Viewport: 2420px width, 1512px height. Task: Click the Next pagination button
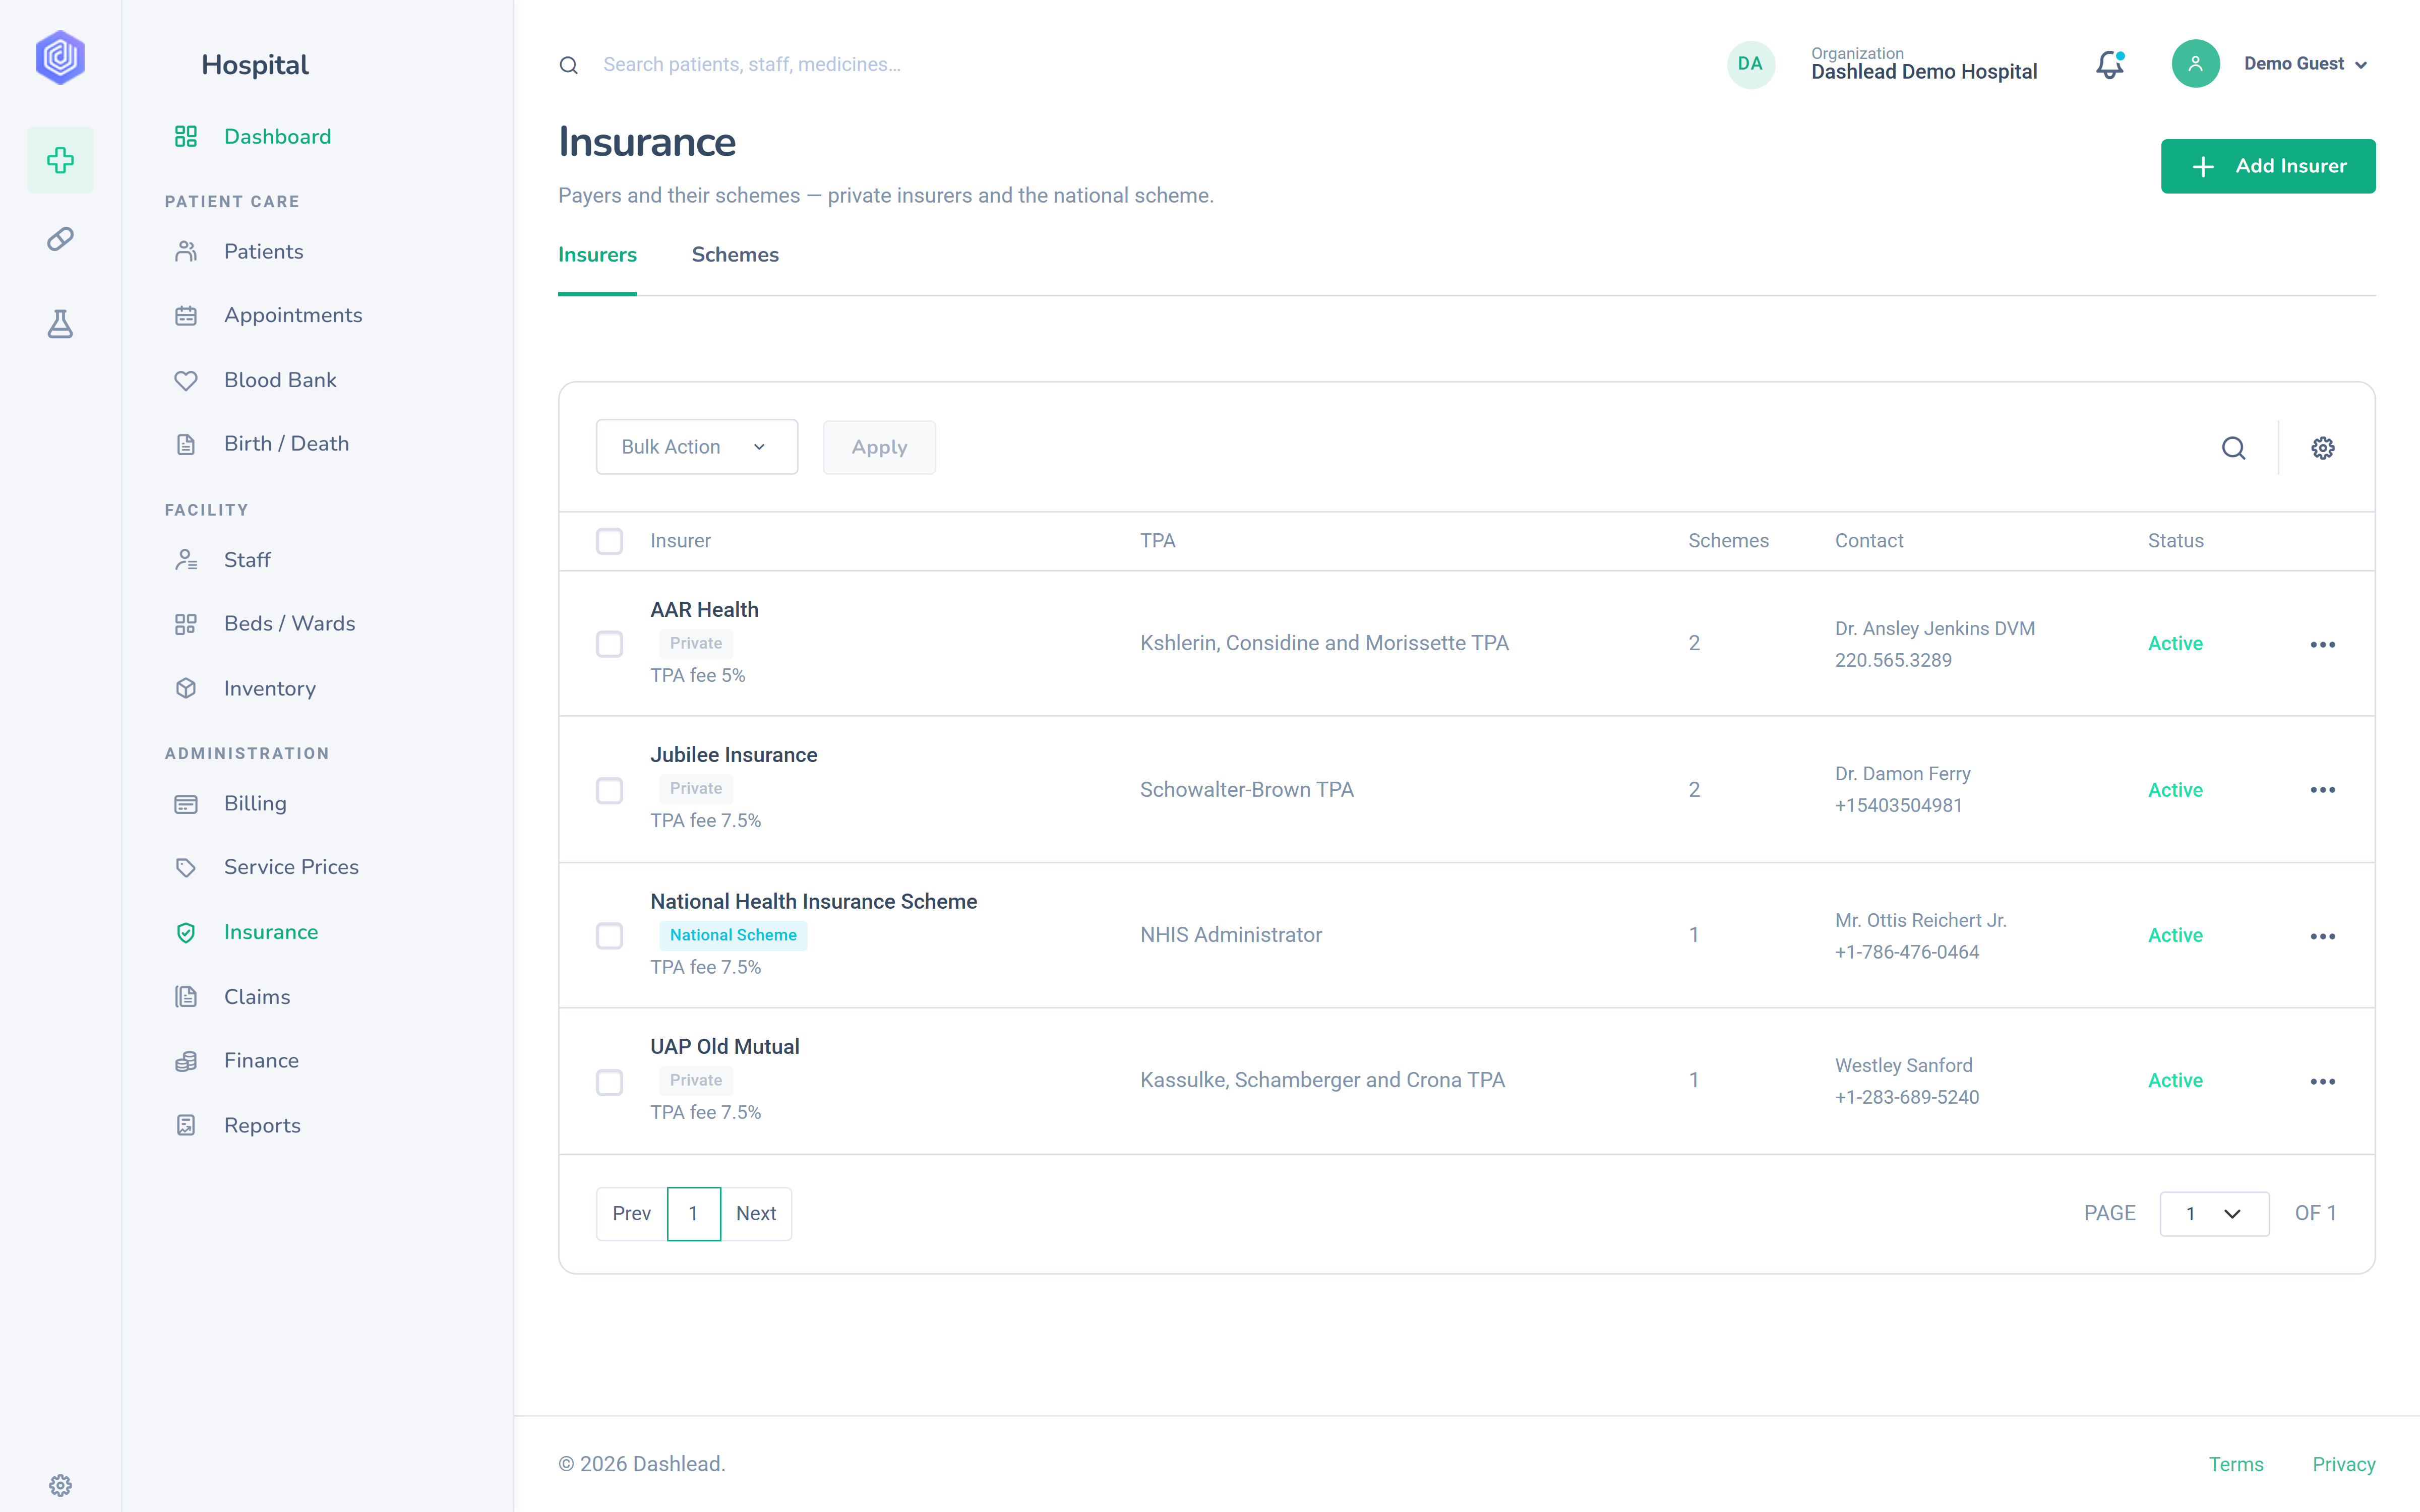(756, 1213)
